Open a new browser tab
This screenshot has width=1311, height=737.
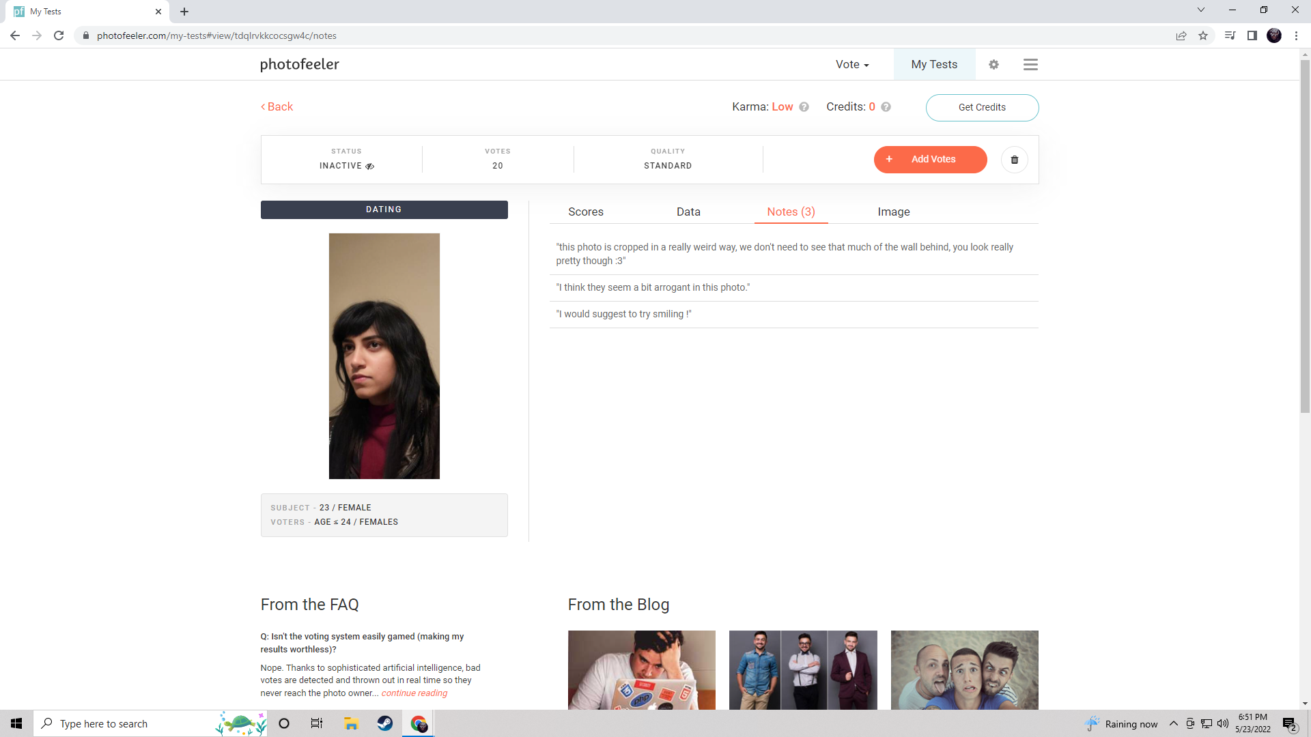(x=184, y=12)
